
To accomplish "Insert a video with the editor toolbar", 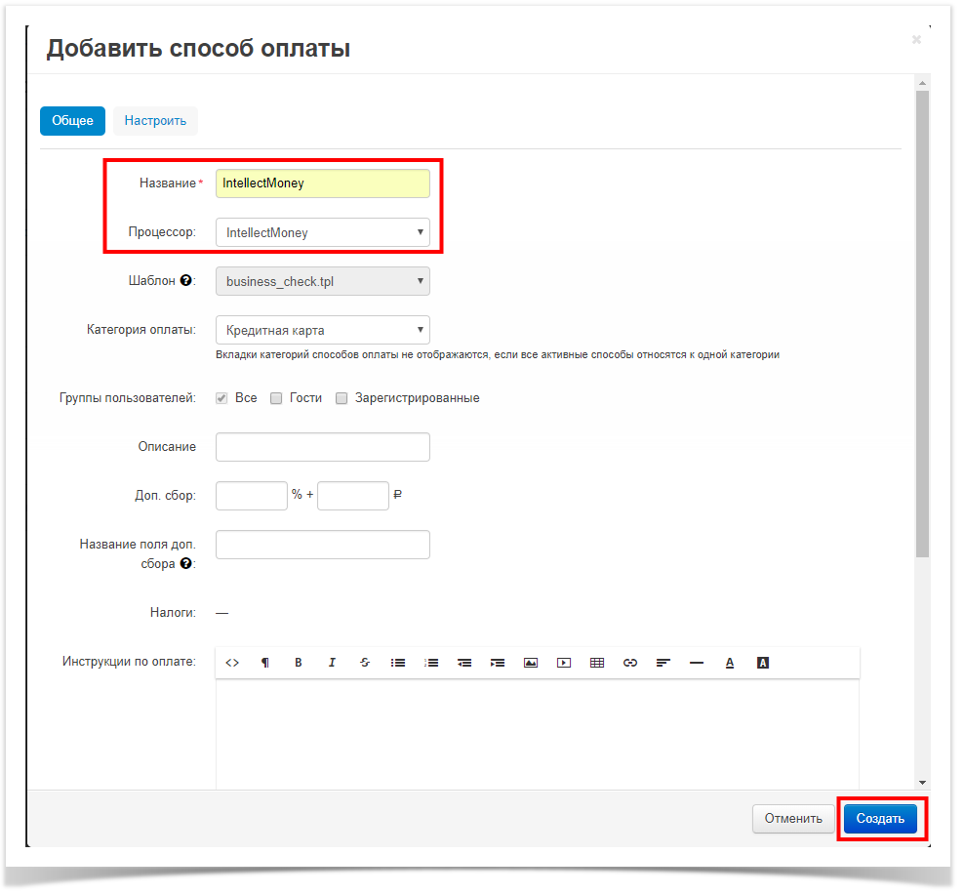I will pos(564,663).
